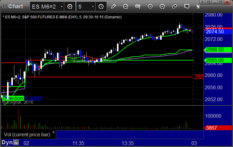The height and width of the screenshot is (147, 233).
Task: Open the studies chart-line icon menu
Action: tap(126, 6)
